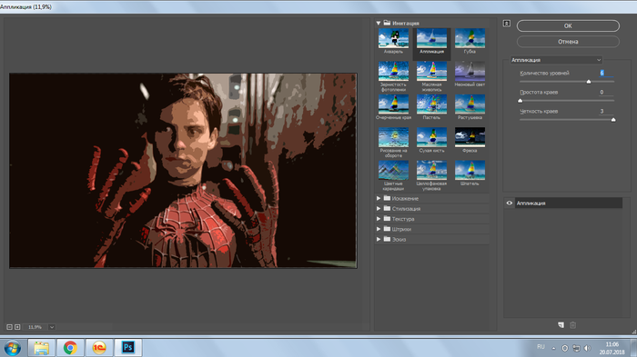
Task: Click the Количество уровней slider handle
Action: click(x=589, y=82)
